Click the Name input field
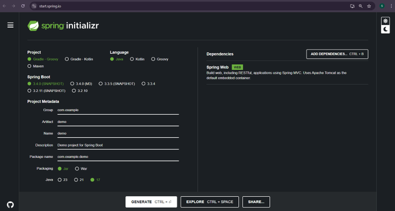This screenshot has height=211, width=395. [x=118, y=134]
